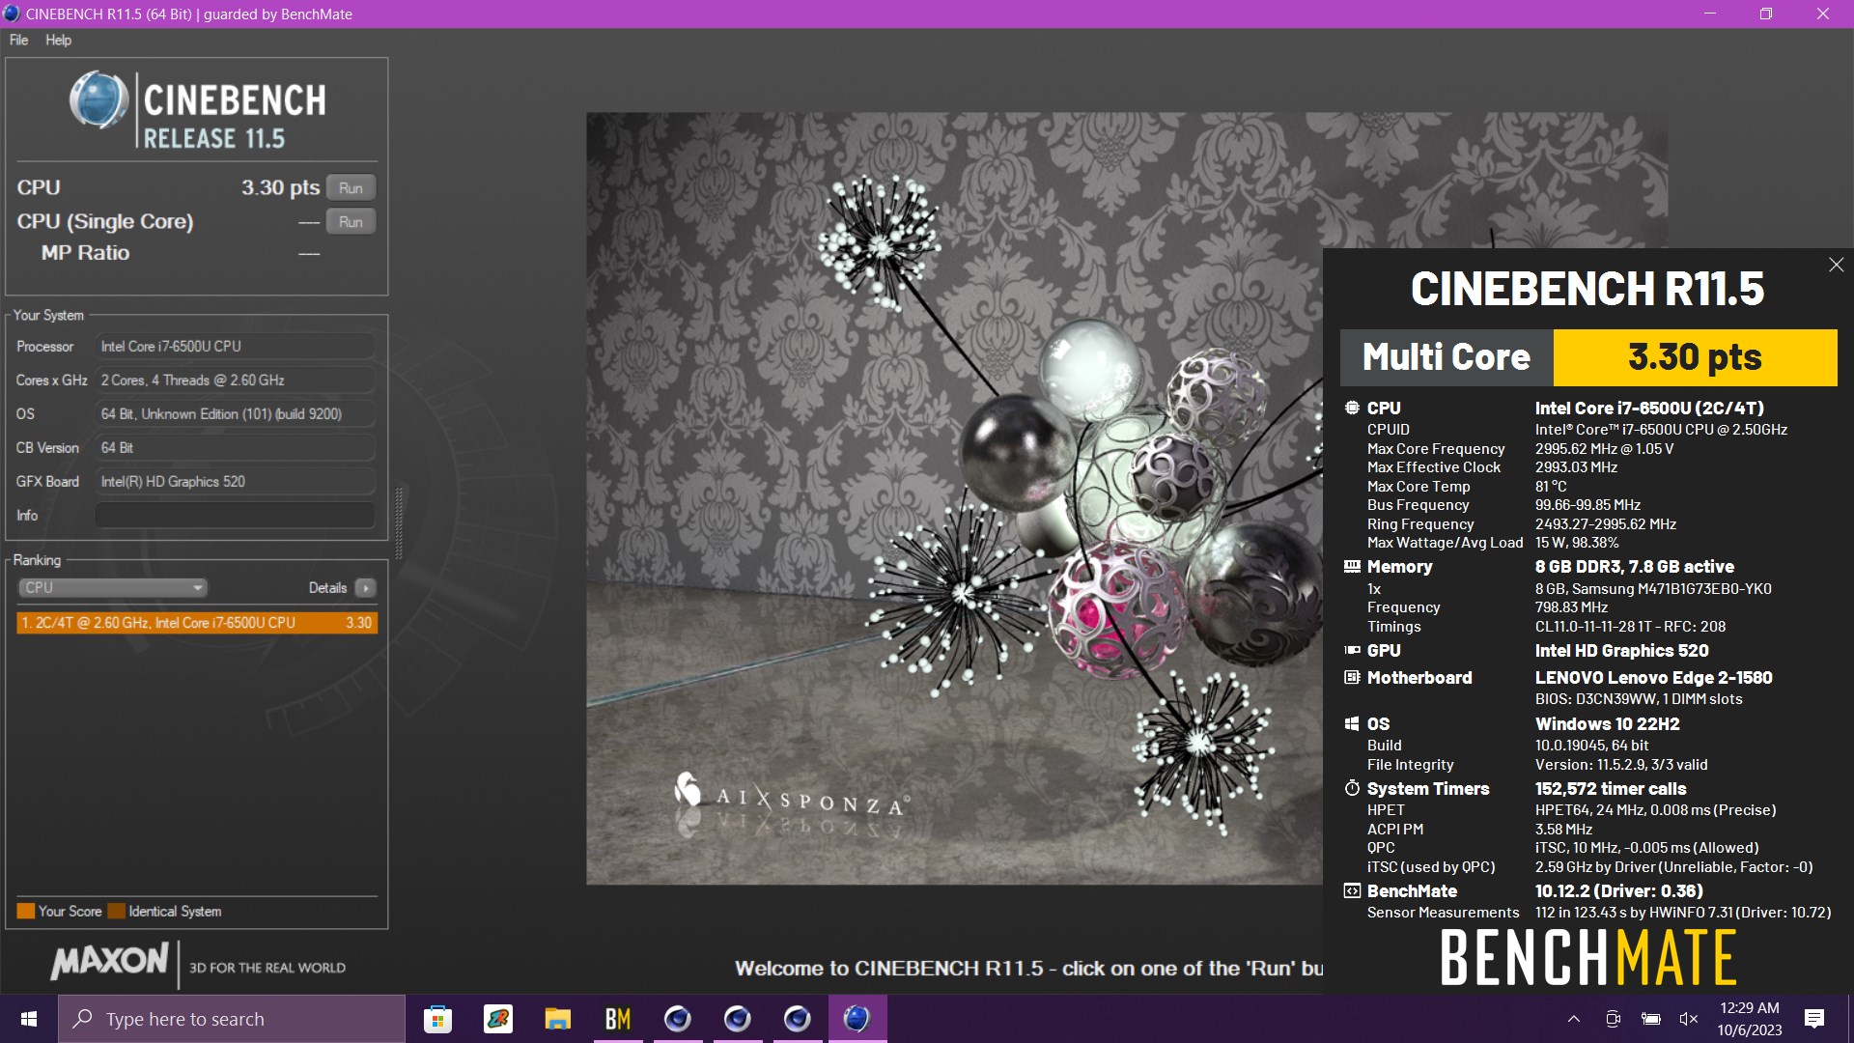Open the Help menu

tap(58, 40)
